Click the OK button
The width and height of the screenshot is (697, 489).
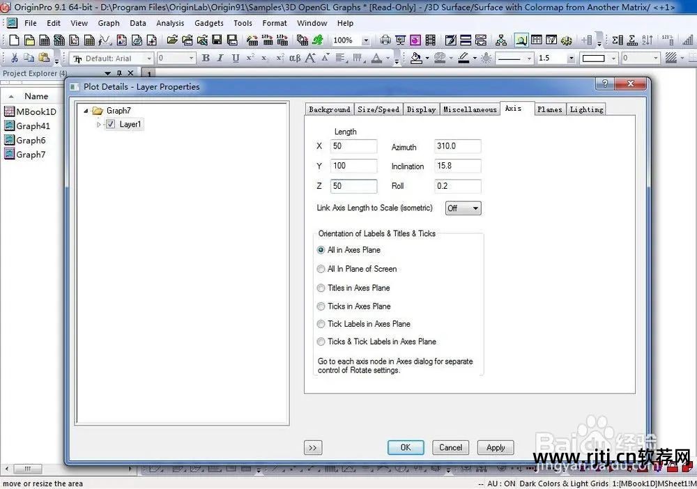point(406,447)
